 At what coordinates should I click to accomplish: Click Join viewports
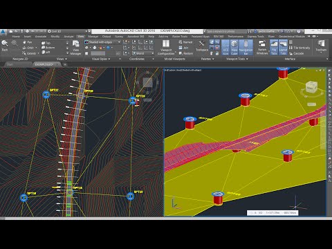[183, 48]
